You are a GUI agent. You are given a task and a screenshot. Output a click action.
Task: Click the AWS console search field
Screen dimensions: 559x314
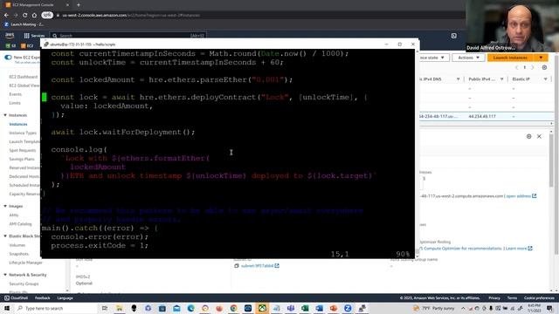pyautogui.click(x=128, y=36)
